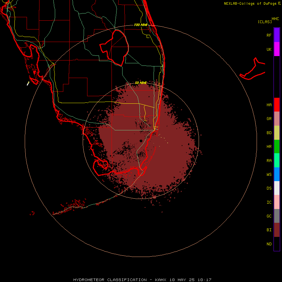Click the RF purple legend swatch
The image size is (282, 282).
[277, 35]
